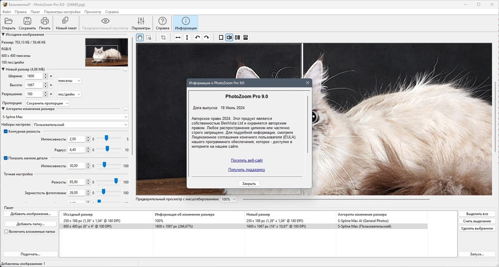Switch to side-by-side vertical preview
Viewport: 499px width, 267px height.
click(237, 37)
